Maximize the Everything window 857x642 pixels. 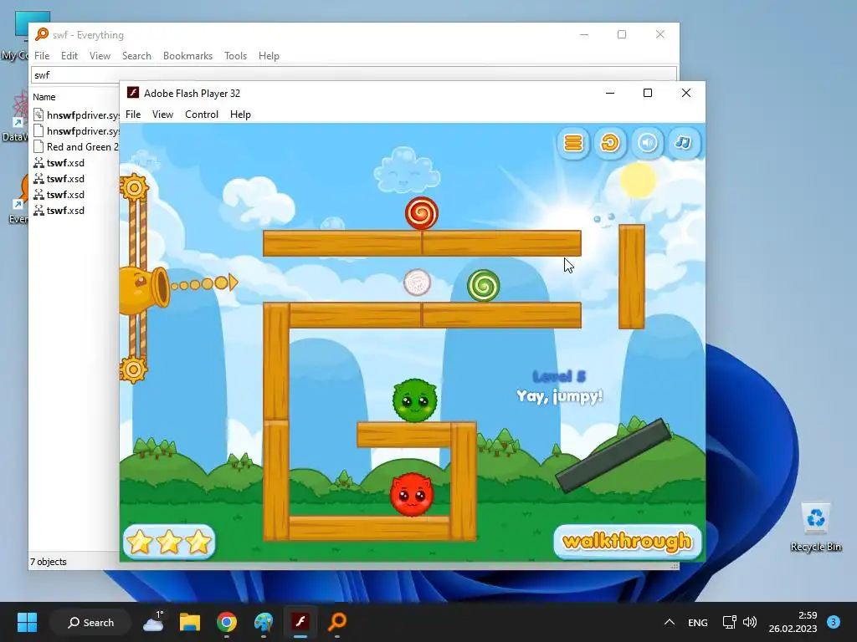click(622, 34)
